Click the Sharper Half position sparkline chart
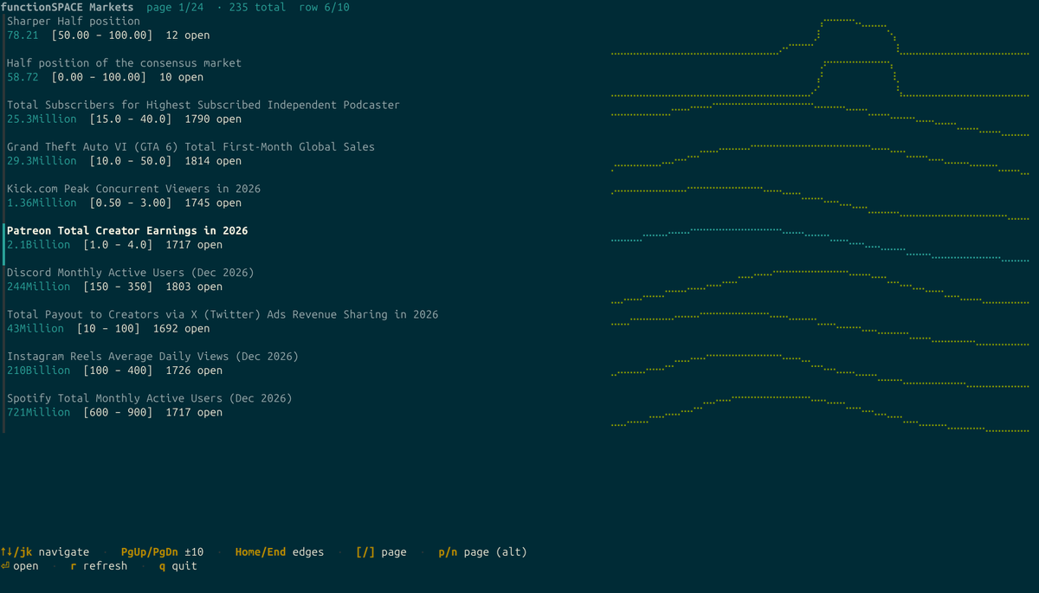 820,35
